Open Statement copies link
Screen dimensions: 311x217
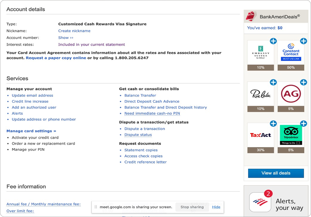click(x=141, y=150)
